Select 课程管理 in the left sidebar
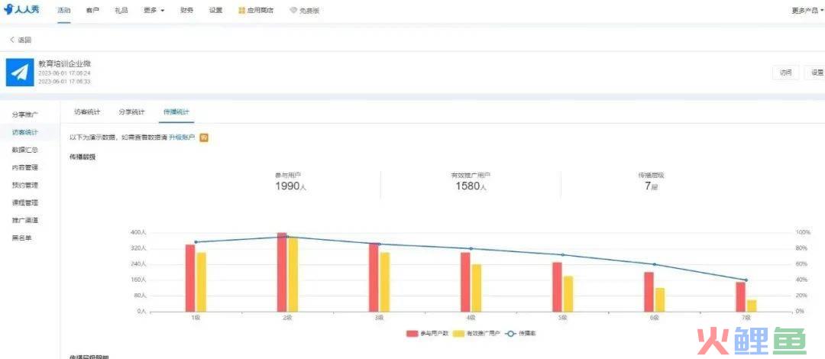Image resolution: width=825 pixels, height=359 pixels. (25, 202)
